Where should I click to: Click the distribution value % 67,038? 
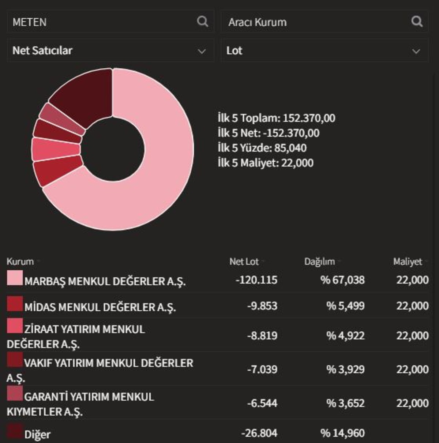342,280
